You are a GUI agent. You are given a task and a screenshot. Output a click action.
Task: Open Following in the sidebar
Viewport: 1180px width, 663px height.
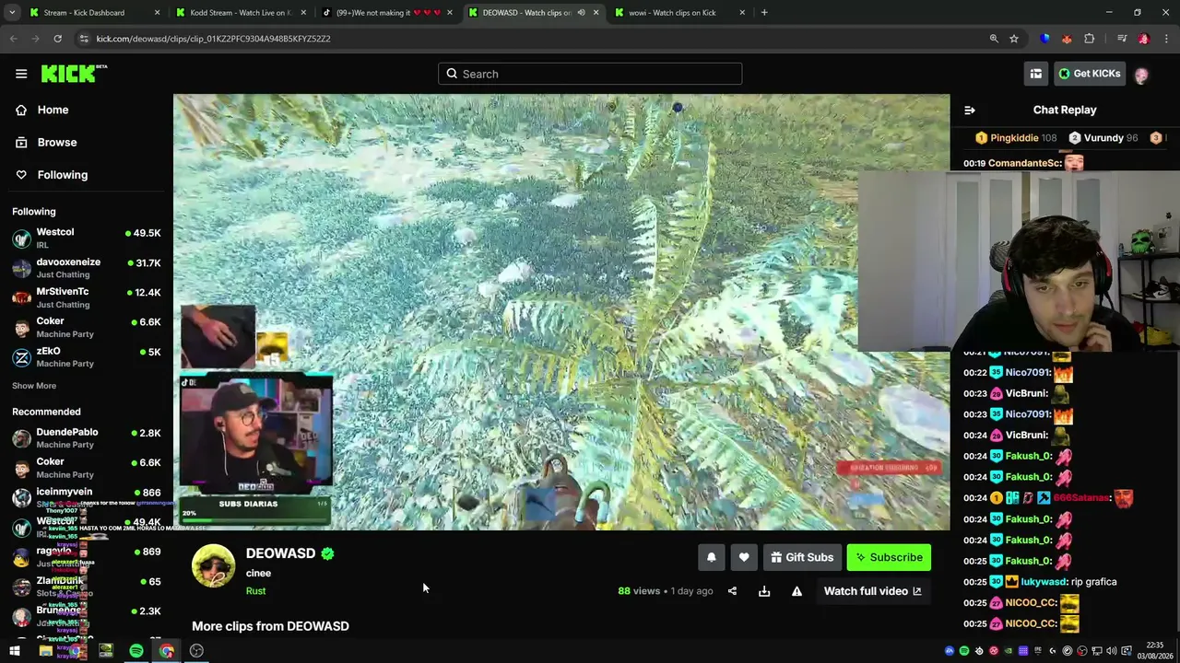pos(87,175)
